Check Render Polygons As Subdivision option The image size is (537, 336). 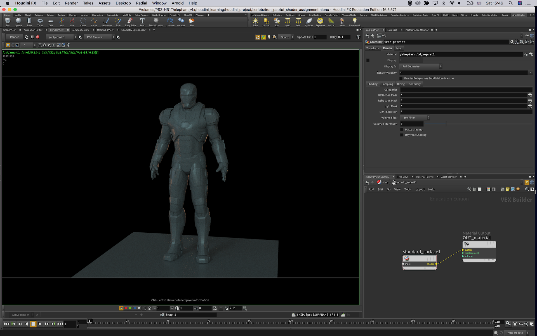pos(401,78)
